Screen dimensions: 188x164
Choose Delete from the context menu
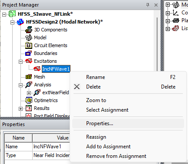[x=128, y=87]
